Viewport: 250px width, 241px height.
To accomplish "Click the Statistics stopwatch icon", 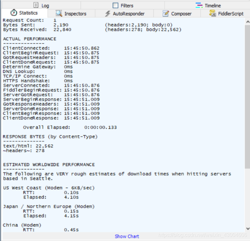I will click(14, 13).
